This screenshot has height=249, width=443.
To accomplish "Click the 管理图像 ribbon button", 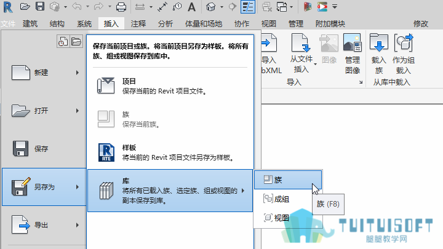I will click(353, 54).
